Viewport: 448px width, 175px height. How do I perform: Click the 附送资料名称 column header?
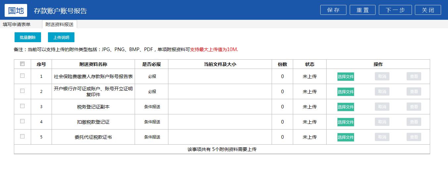coord(93,64)
